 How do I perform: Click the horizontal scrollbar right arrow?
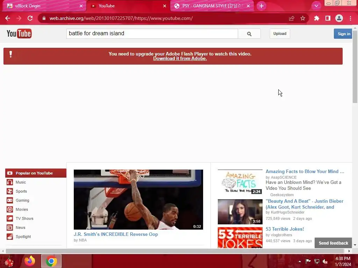[349, 251]
